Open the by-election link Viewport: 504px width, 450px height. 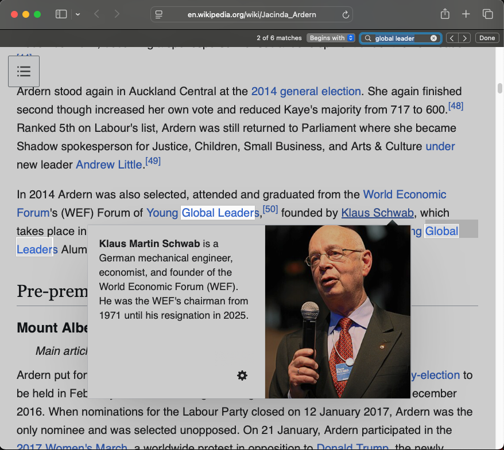(435, 375)
